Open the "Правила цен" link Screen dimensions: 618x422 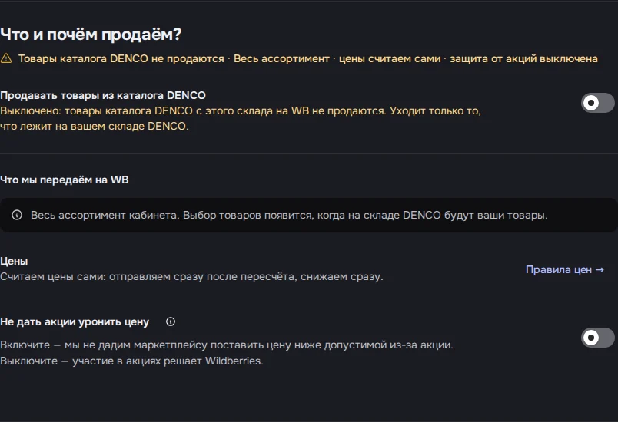click(565, 270)
